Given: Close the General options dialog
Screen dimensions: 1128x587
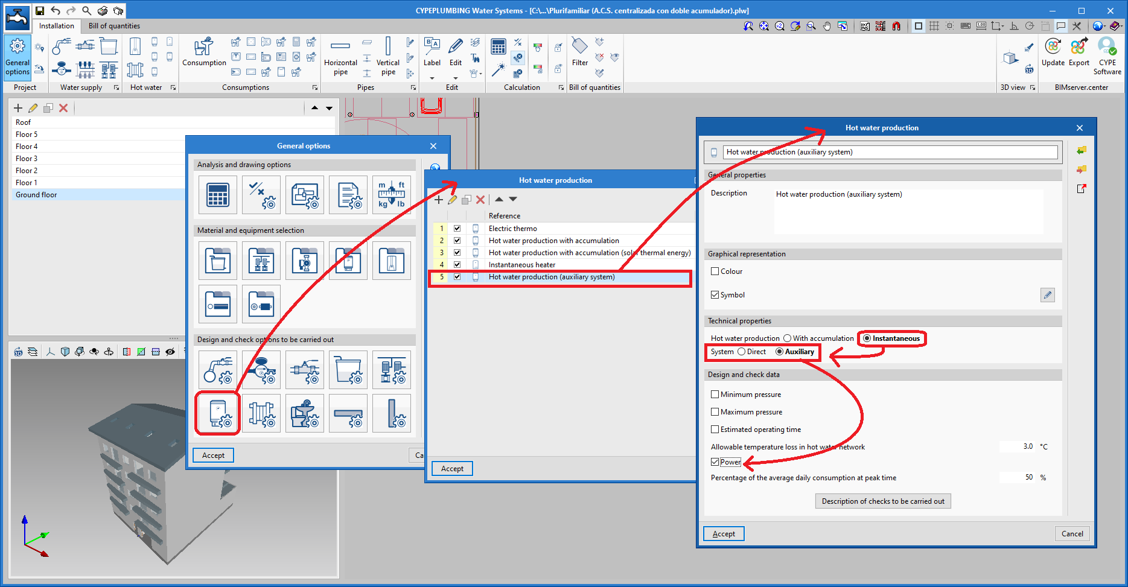Looking at the screenshot, I should click(x=433, y=146).
